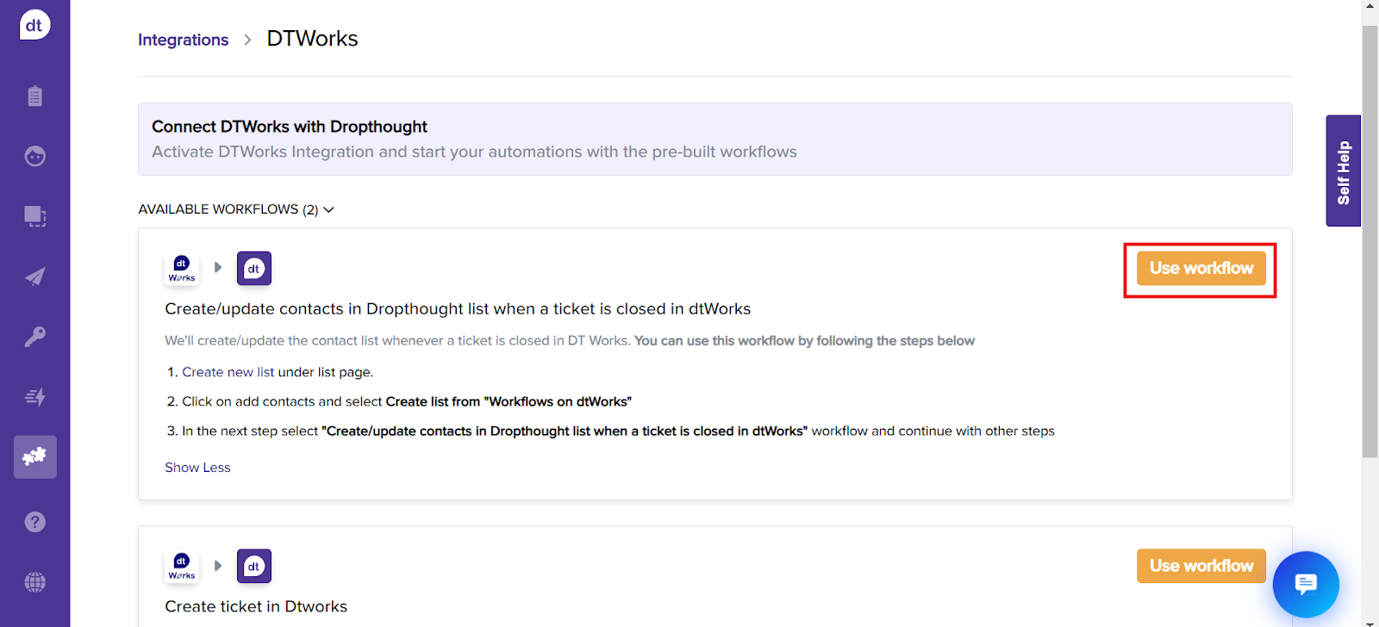This screenshot has height=627, width=1379.
Task: Go back to Integrations via breadcrumb
Action: tap(183, 40)
